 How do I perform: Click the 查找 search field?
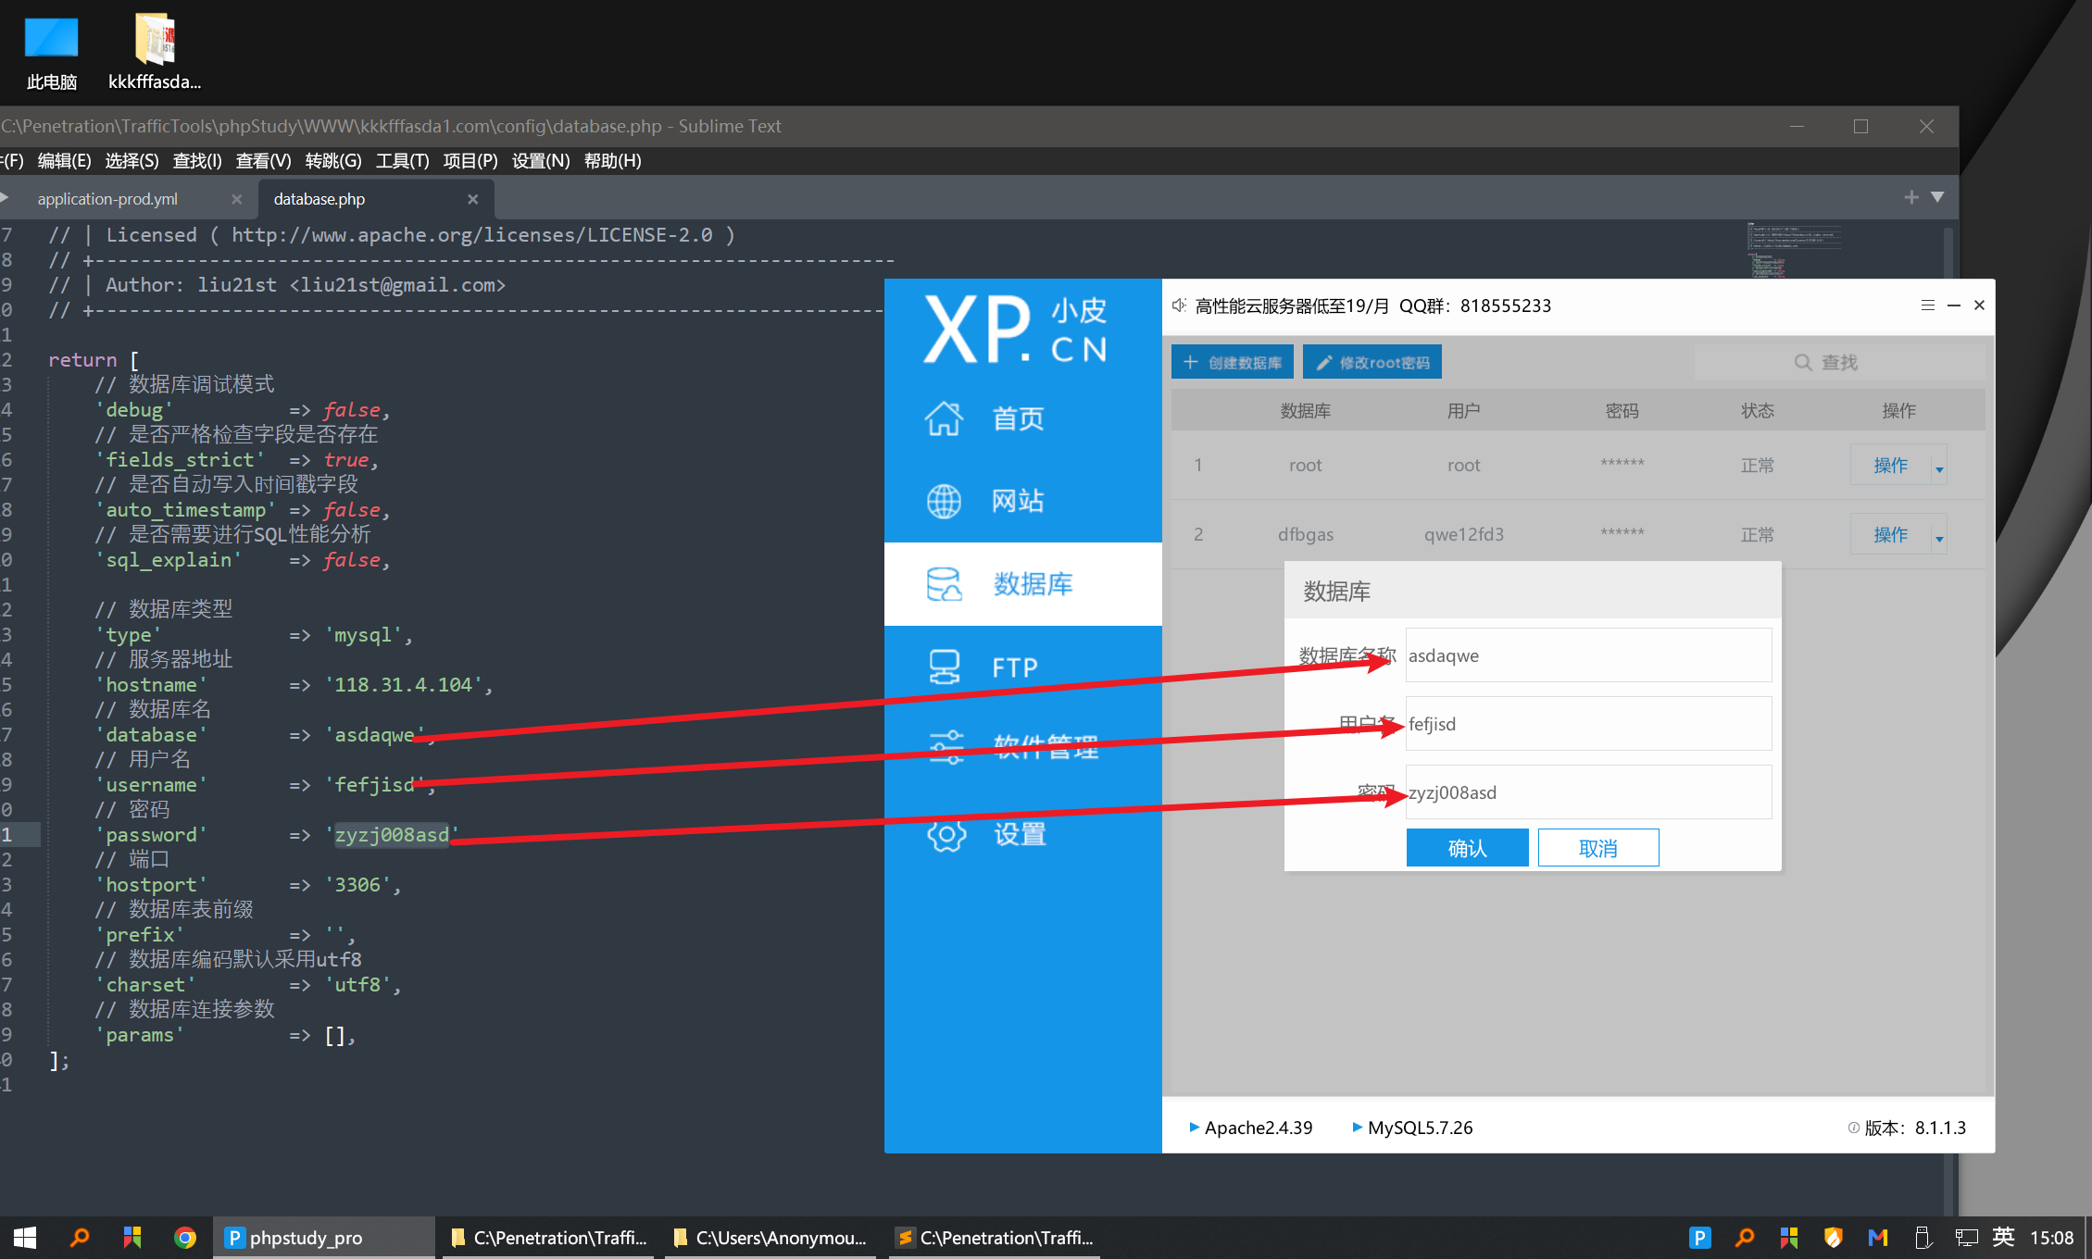1839,362
